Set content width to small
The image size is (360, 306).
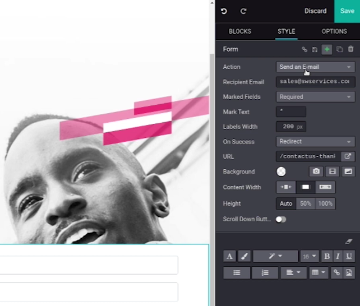click(x=286, y=187)
